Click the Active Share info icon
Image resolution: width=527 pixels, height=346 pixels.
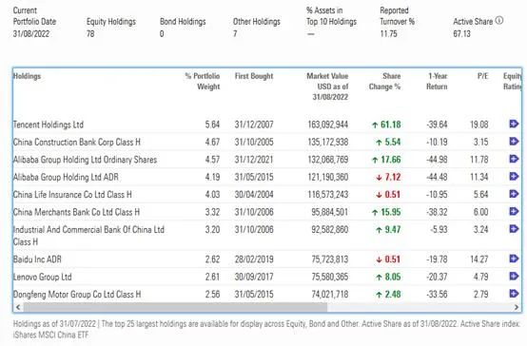[x=499, y=21]
